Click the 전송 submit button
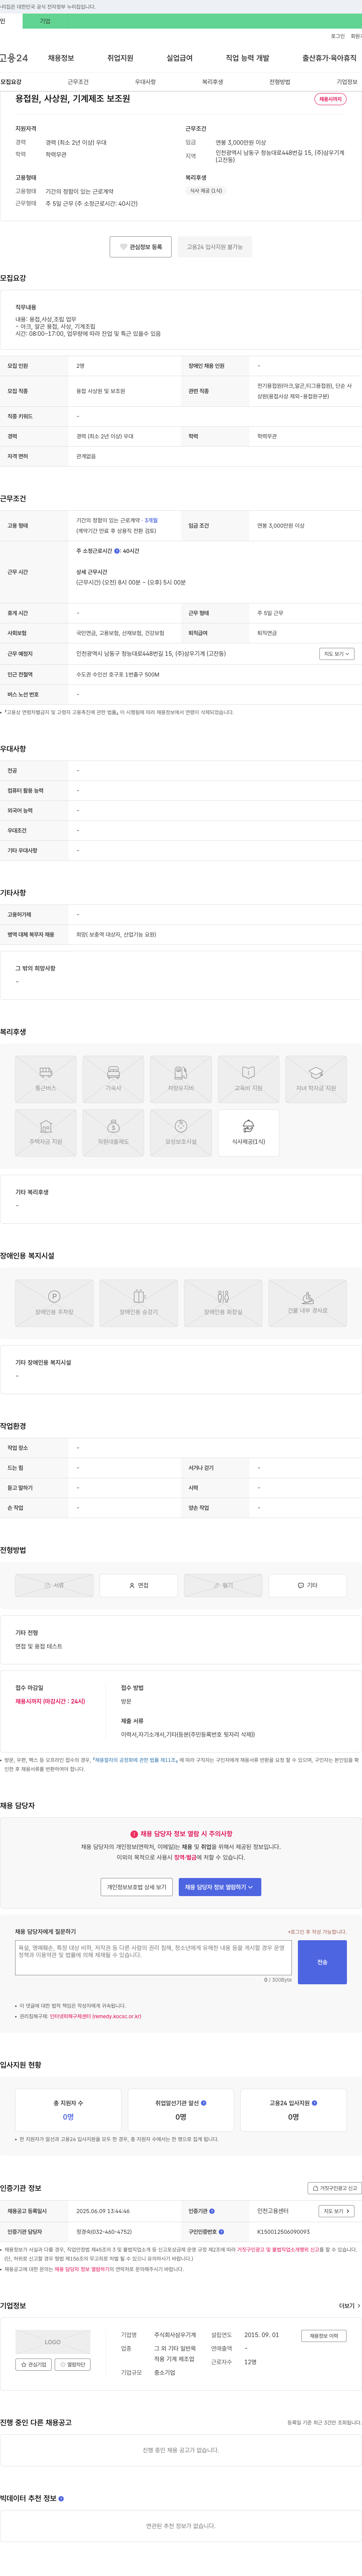This screenshot has height=2576, width=362. pos(322,1962)
